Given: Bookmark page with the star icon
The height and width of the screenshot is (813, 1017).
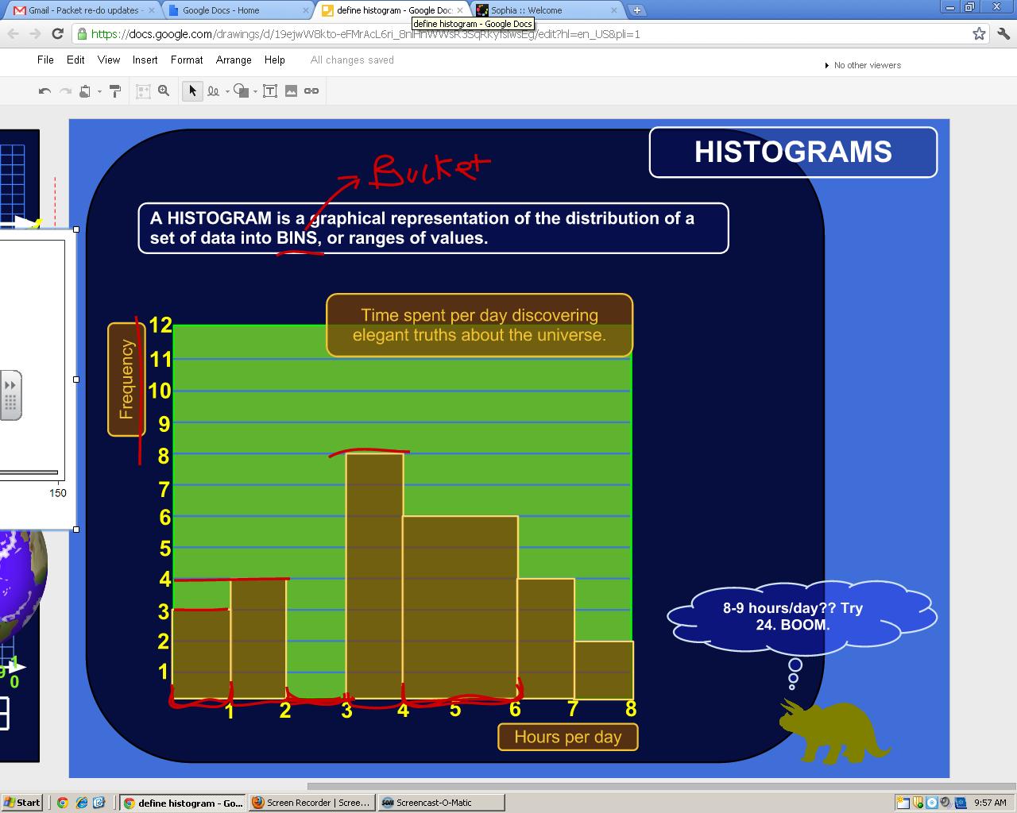Looking at the screenshot, I should 979,33.
